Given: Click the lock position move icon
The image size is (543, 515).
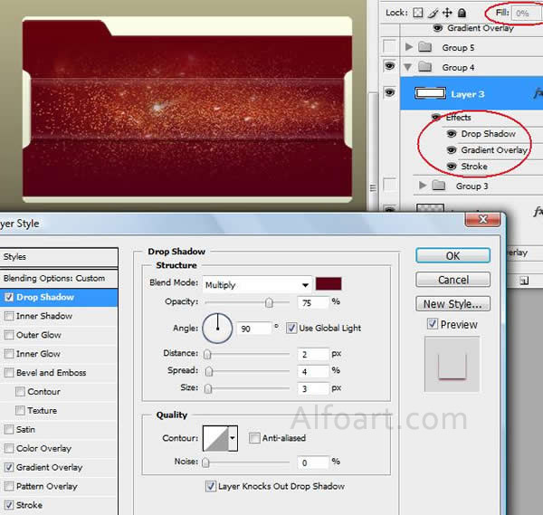Looking at the screenshot, I should [447, 13].
